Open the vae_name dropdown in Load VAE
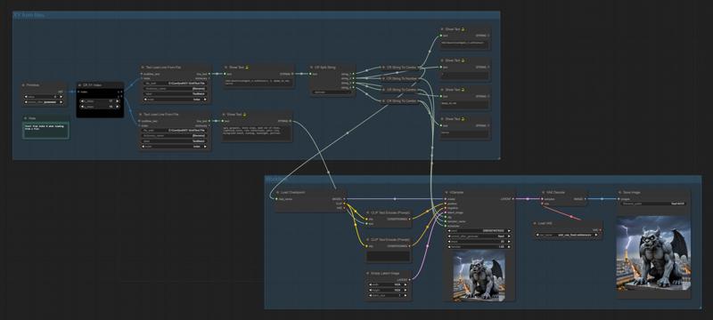This screenshot has height=320, width=713. click(568, 235)
